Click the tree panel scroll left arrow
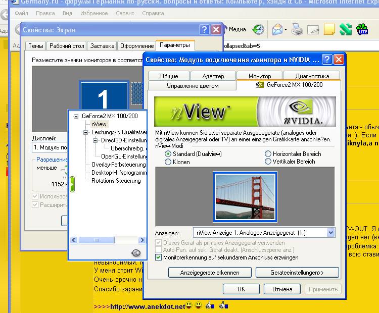Image resolution: width=379 pixels, height=313 pixels. pos(74,240)
